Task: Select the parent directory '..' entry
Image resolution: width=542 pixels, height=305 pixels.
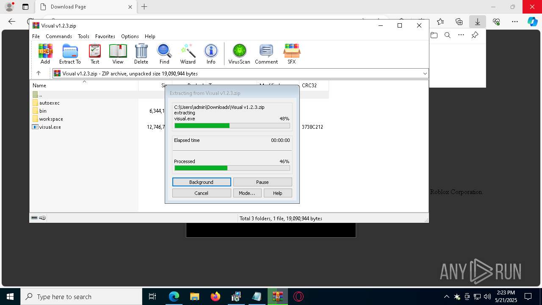Action: point(40,95)
